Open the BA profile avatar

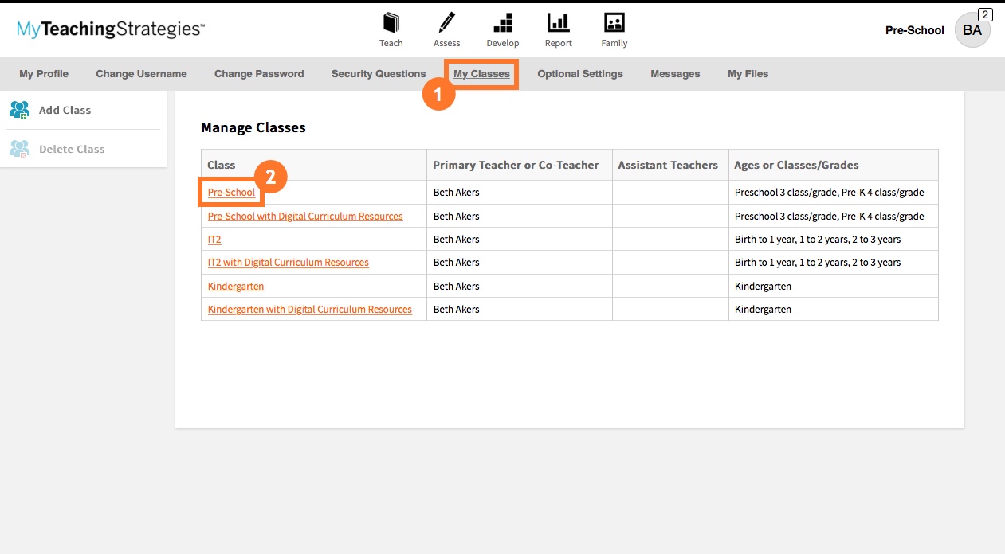click(x=972, y=30)
